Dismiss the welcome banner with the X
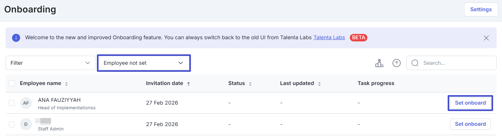 [x=486, y=38]
